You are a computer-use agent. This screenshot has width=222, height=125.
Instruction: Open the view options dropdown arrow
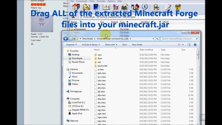[x=183, y=45]
